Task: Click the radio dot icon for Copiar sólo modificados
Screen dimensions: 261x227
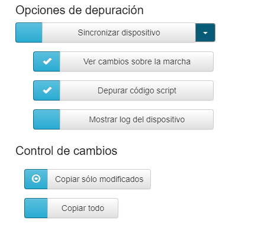Action: 36,179
